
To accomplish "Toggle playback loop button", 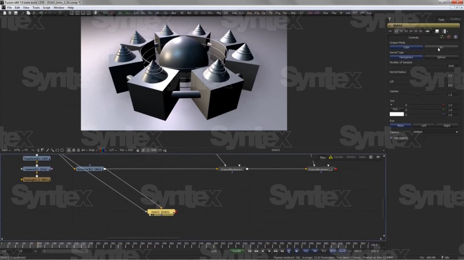I will (x=289, y=251).
